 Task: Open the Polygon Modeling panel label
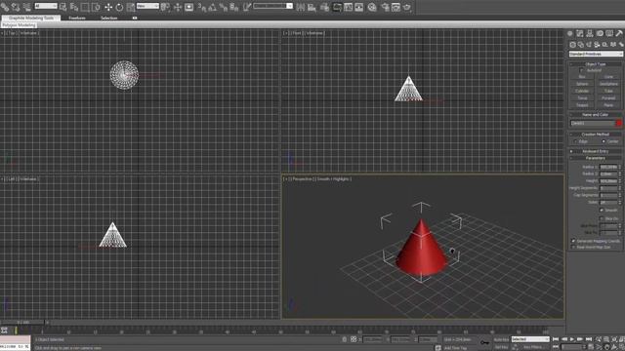[19, 25]
